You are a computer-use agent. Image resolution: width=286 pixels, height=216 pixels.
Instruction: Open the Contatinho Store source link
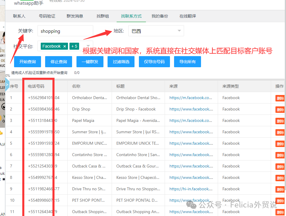[x=191, y=155]
